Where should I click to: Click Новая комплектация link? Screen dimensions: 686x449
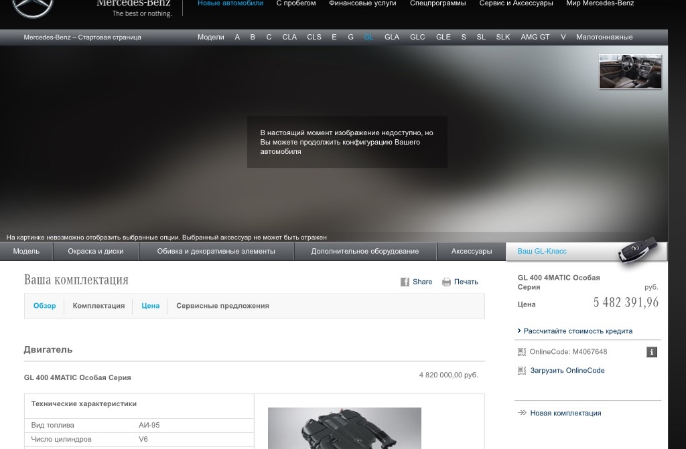pos(565,413)
